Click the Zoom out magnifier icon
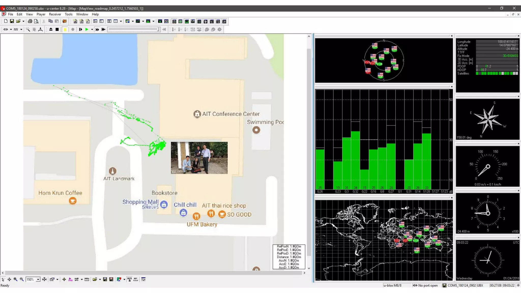Image resolution: width=521 pixels, height=293 pixels. pos(22,279)
